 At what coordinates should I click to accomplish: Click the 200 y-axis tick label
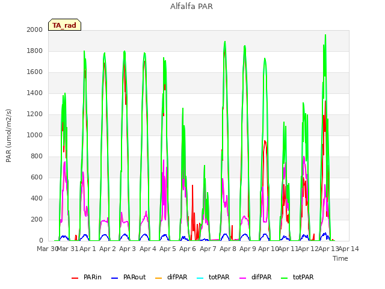pyautogui.click(x=37, y=219)
